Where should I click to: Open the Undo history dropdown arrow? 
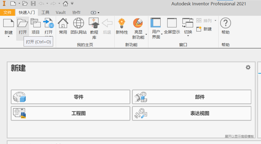coord(47,3)
